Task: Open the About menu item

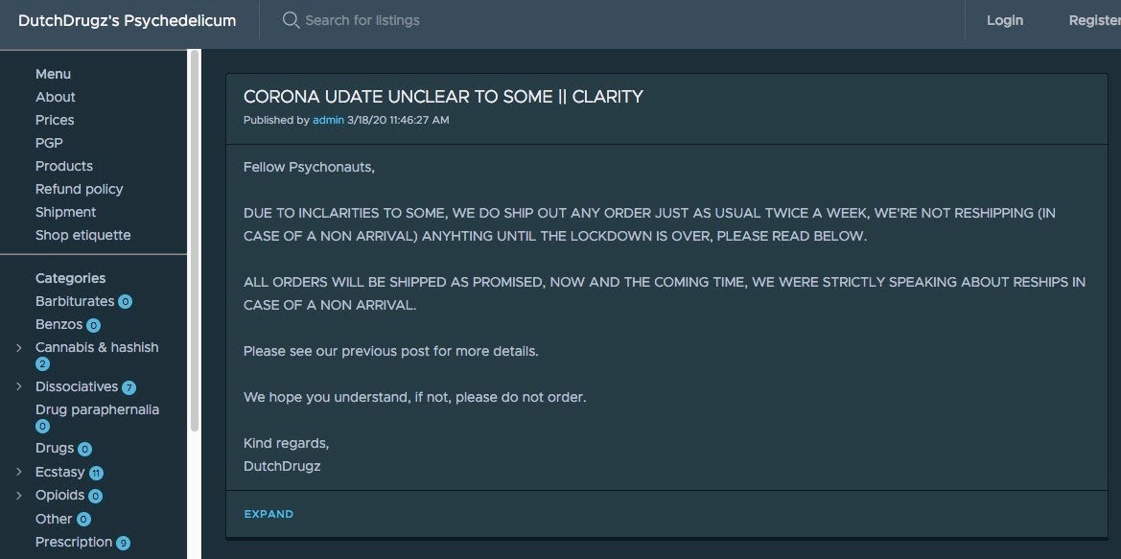Action: click(x=56, y=97)
